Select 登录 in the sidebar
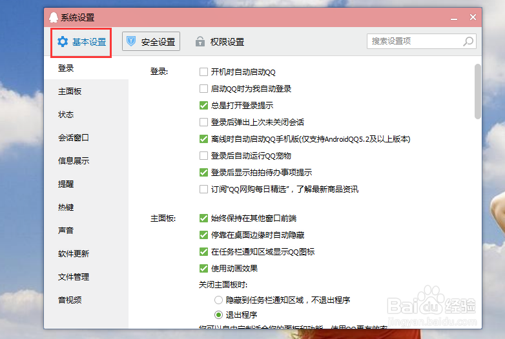This screenshot has width=505, height=339. click(x=86, y=68)
